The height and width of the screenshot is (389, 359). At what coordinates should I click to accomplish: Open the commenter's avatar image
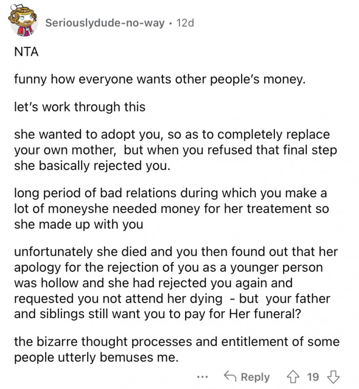click(23, 22)
